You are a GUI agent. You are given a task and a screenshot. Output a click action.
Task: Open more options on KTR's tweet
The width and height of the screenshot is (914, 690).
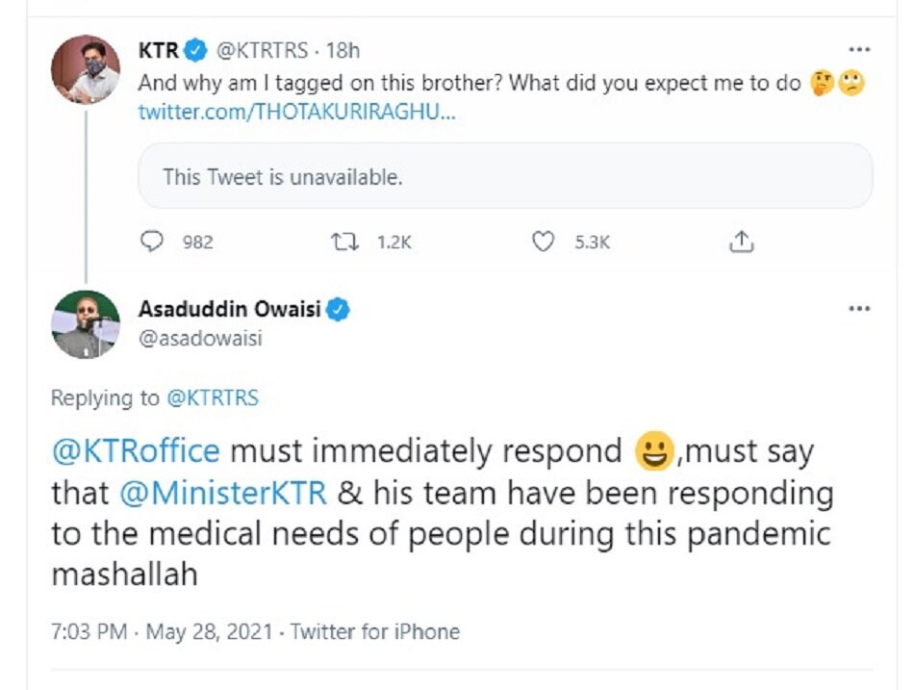click(x=859, y=50)
